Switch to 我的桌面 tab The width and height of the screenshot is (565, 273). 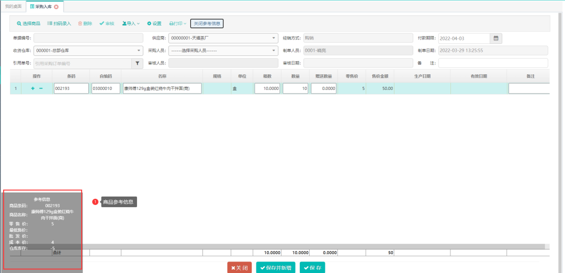pos(14,7)
